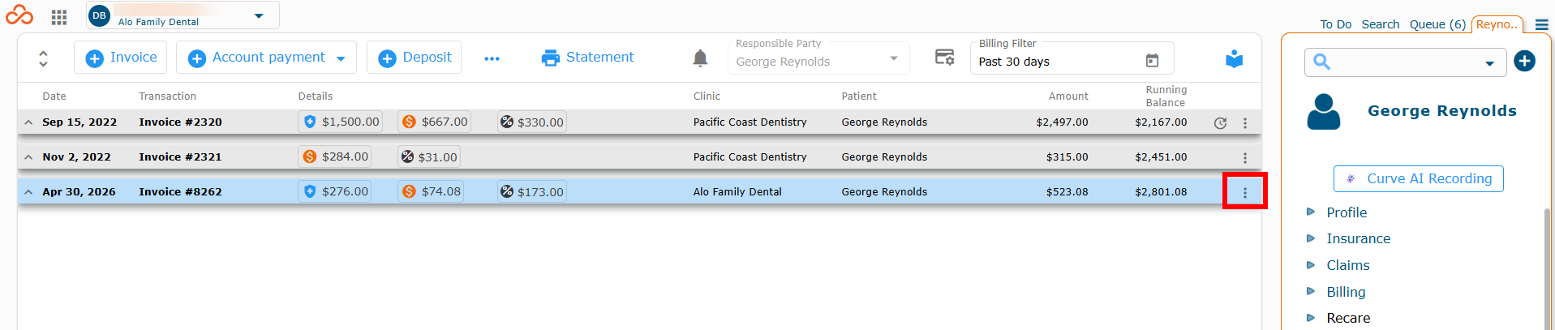Click the blue book help icon
This screenshot has width=1555, height=330.
pos(1234,58)
